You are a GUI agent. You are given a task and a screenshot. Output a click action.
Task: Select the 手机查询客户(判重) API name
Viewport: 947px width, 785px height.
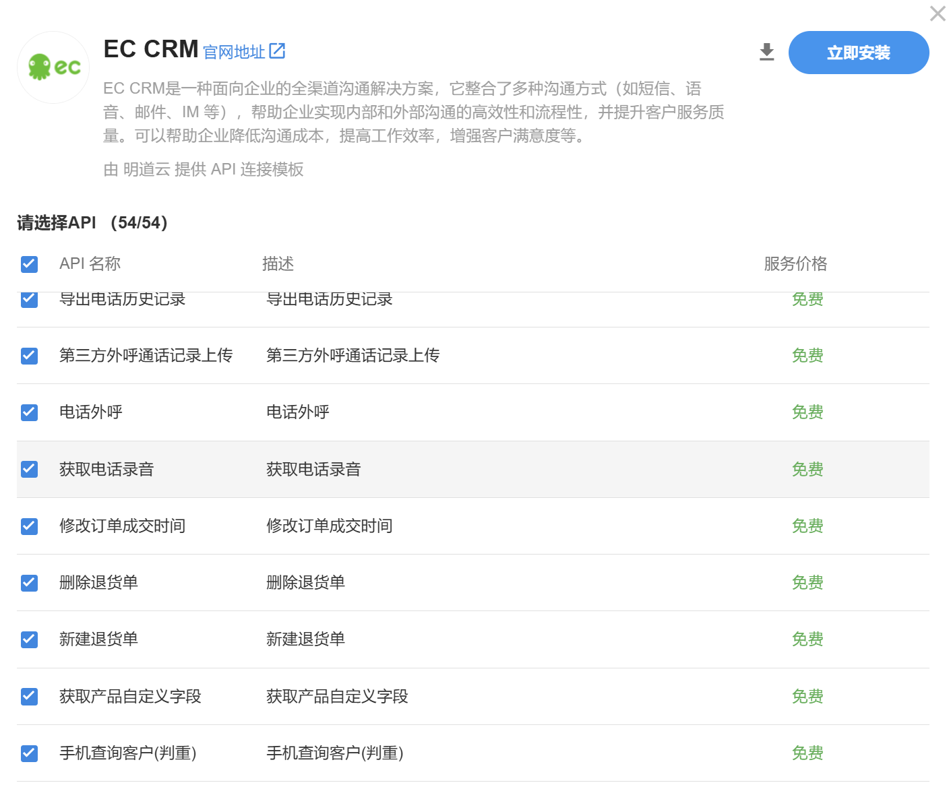pyautogui.click(x=128, y=753)
